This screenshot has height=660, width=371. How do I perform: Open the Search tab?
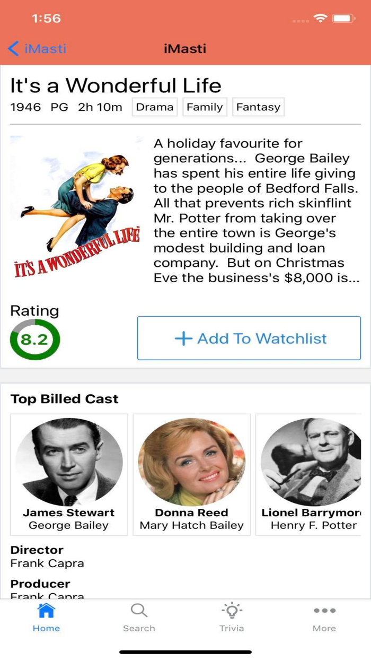tap(139, 618)
